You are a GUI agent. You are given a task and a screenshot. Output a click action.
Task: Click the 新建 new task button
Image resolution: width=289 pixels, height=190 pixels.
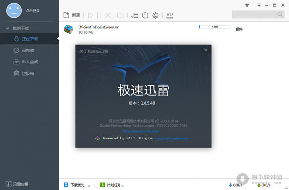pos(72,15)
